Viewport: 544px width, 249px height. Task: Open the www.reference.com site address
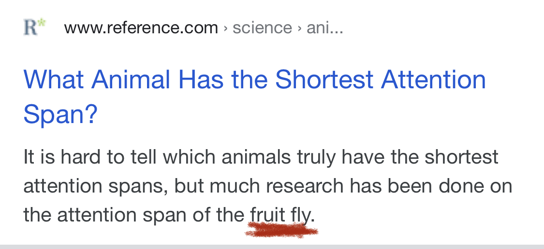tap(141, 28)
